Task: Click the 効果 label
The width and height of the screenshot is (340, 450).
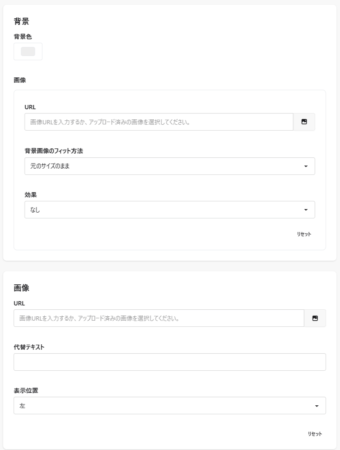Action: (x=30, y=195)
